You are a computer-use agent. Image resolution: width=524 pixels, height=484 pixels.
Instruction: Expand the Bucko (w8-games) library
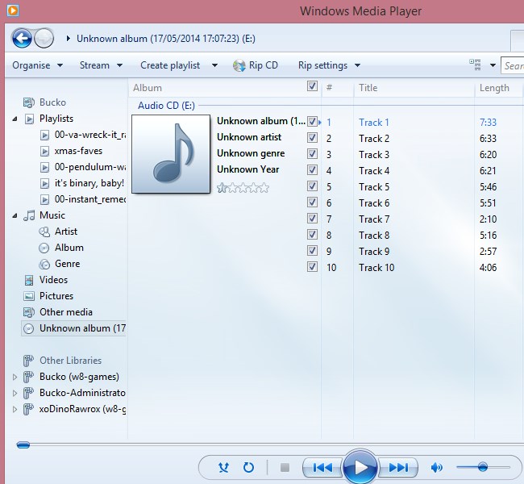pos(15,377)
